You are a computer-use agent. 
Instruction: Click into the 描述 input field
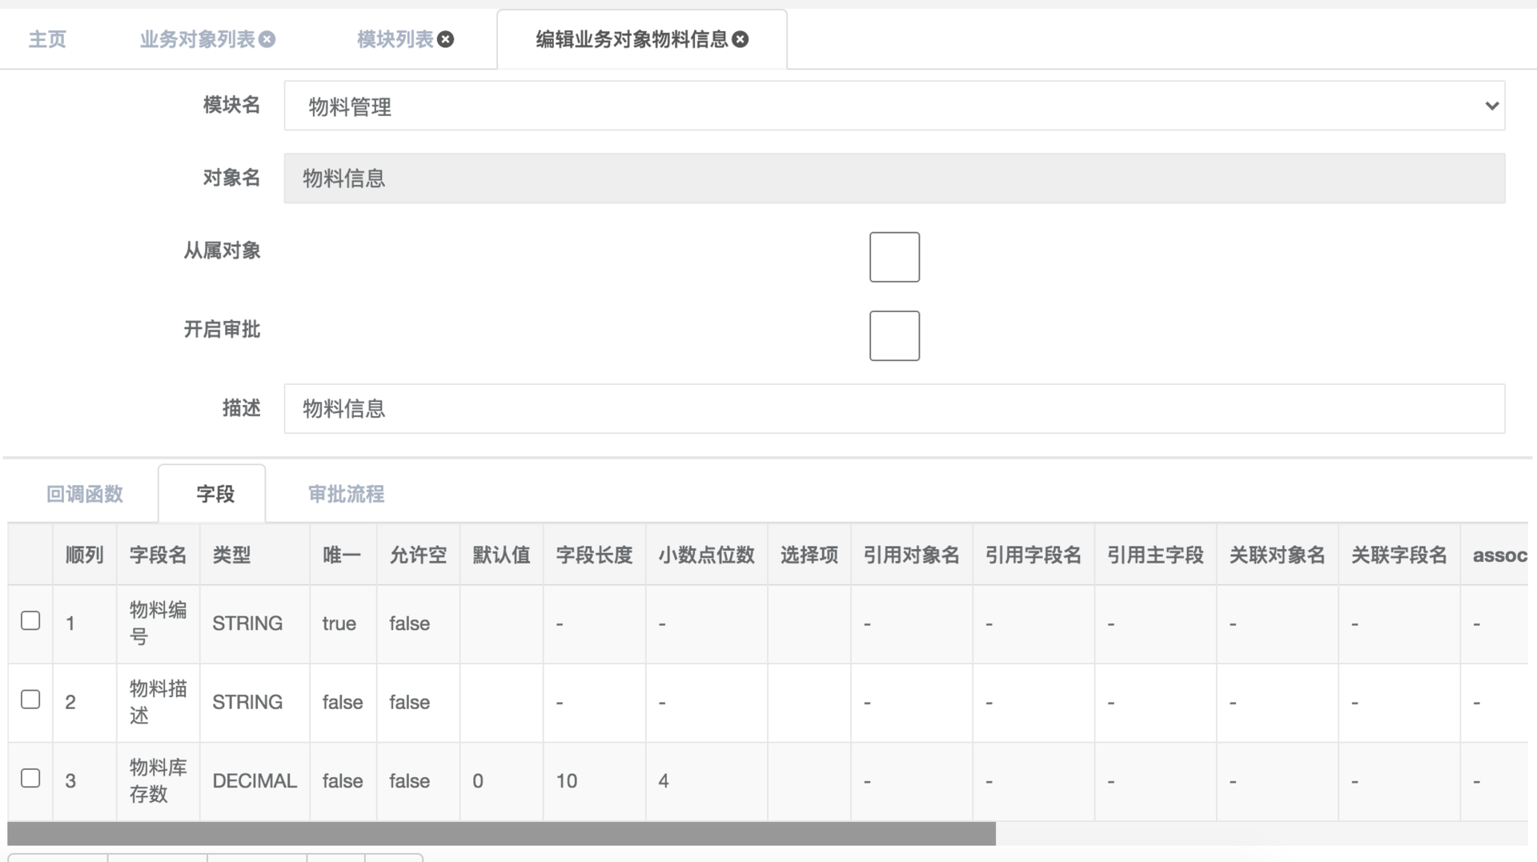894,409
